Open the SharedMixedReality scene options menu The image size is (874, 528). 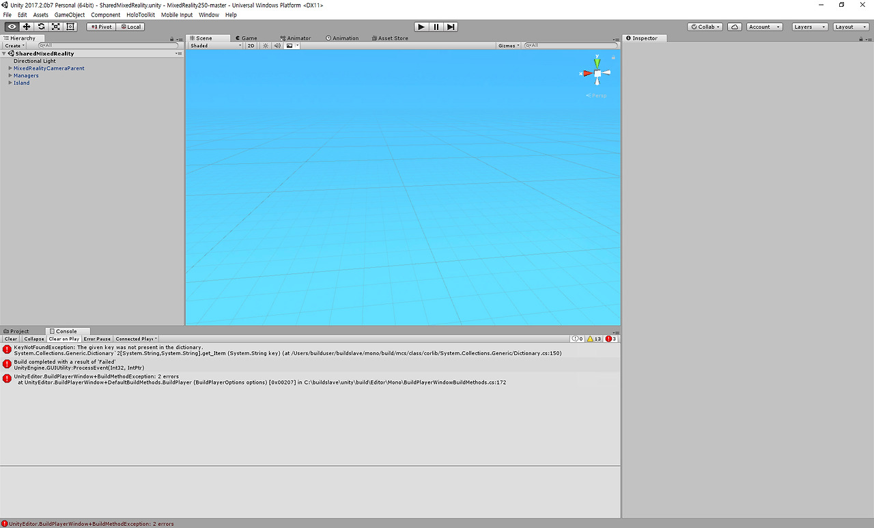pyautogui.click(x=178, y=53)
